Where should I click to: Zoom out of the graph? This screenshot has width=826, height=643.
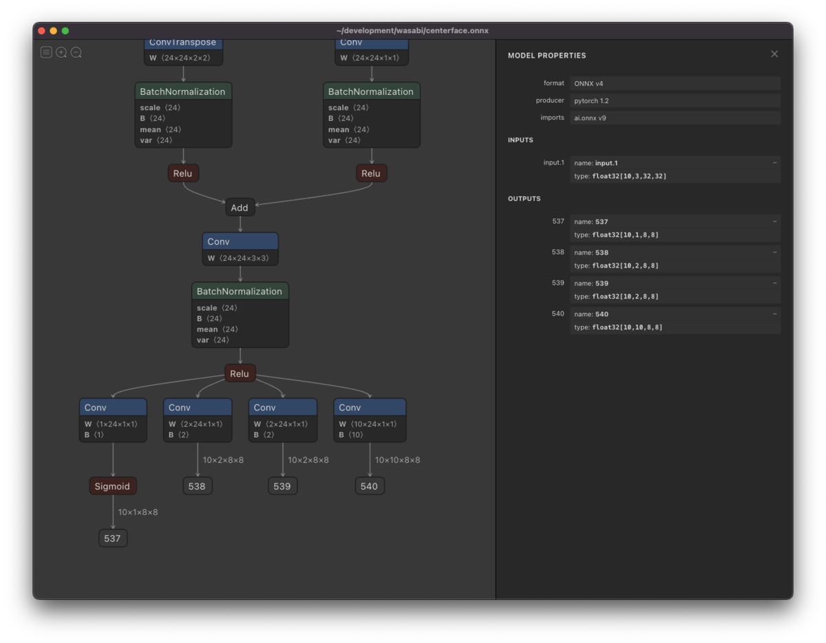[76, 52]
